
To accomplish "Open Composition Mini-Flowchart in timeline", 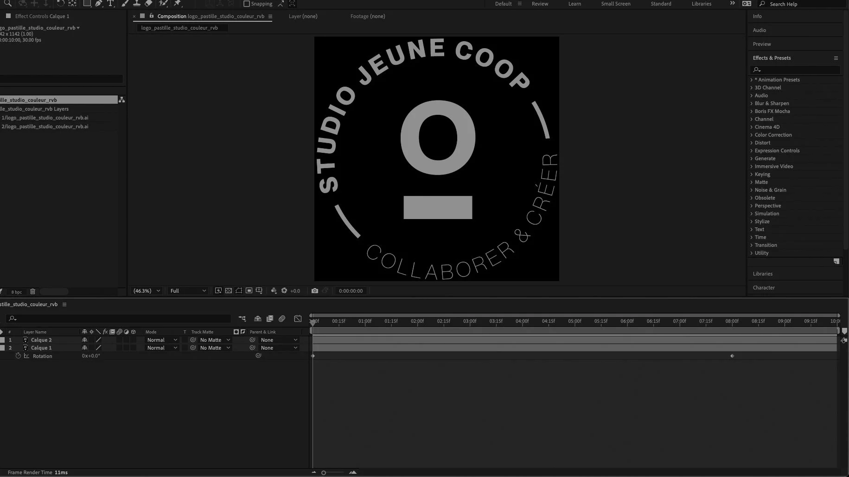I will pyautogui.click(x=242, y=319).
